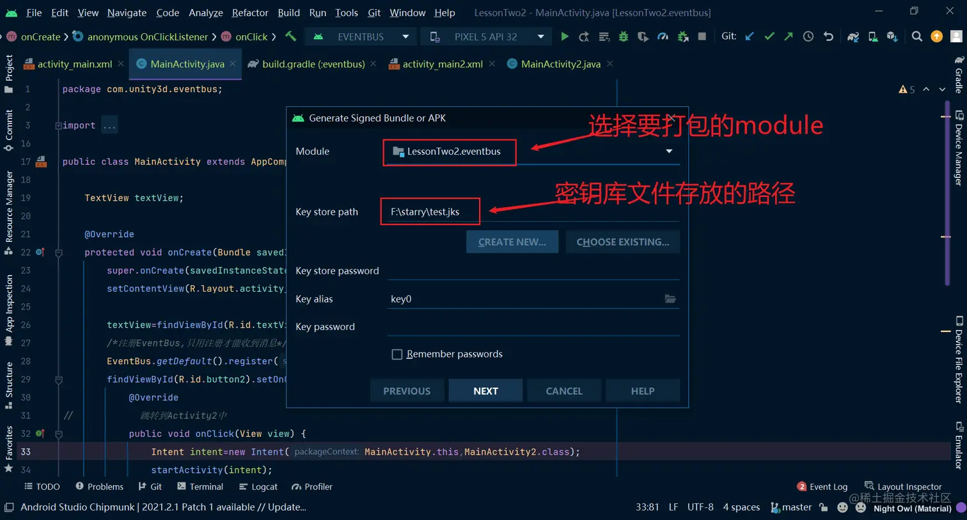Screen dimensions: 967x520
Task: Open the Module dropdown LessonTwo2.eventbus
Action: 533,152
